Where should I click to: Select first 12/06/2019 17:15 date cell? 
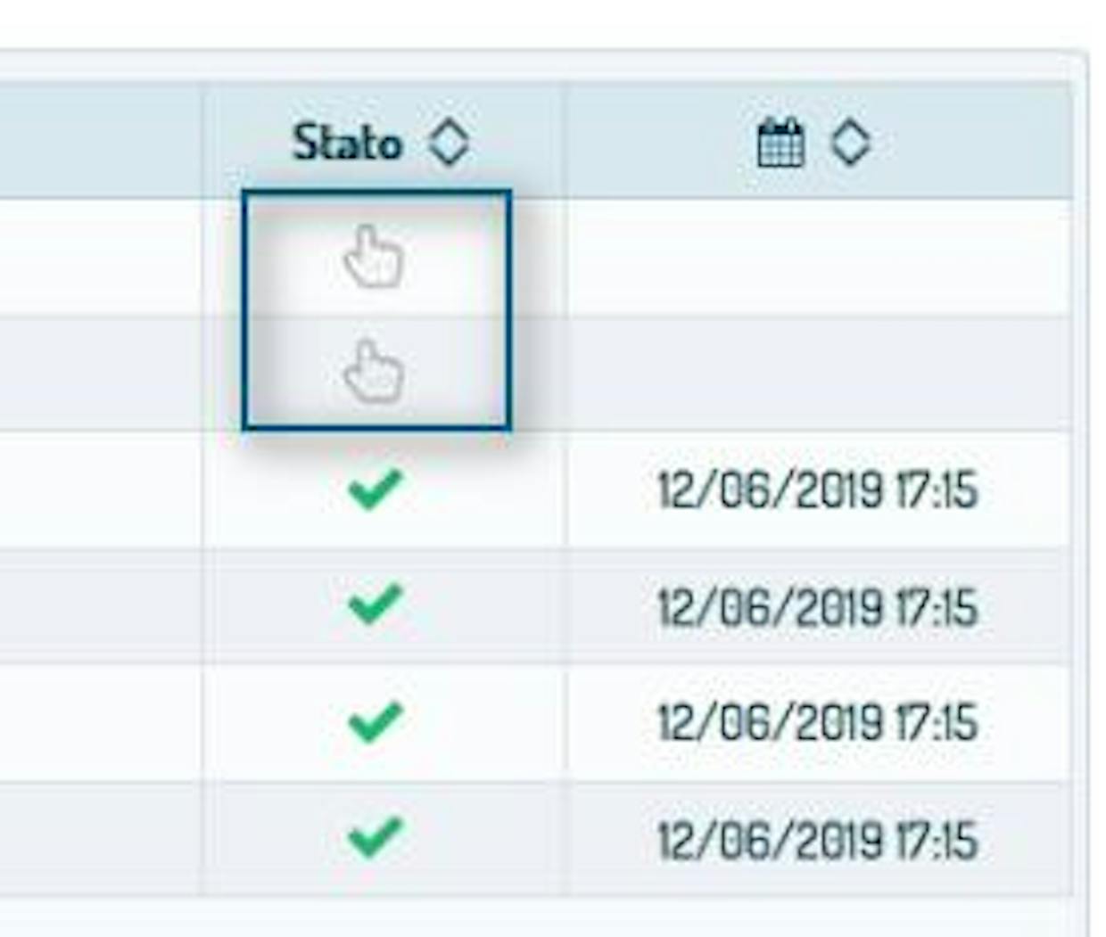(x=818, y=489)
